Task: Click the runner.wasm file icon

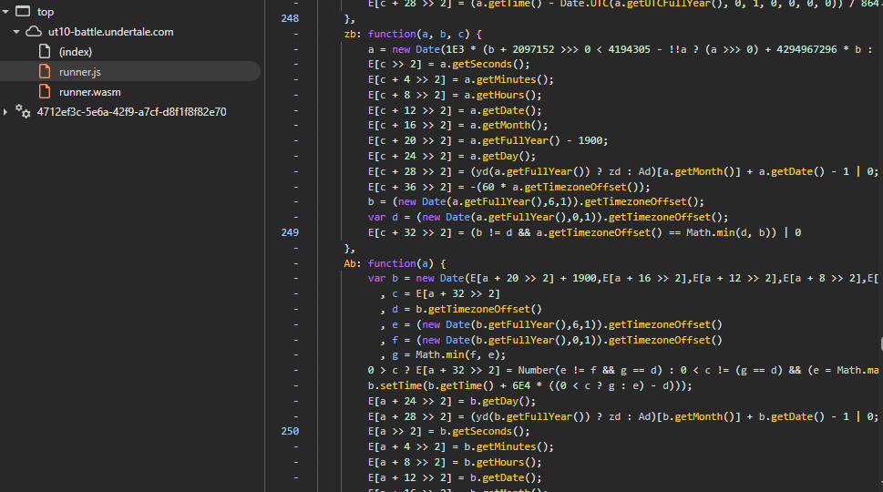Action: click(45, 91)
